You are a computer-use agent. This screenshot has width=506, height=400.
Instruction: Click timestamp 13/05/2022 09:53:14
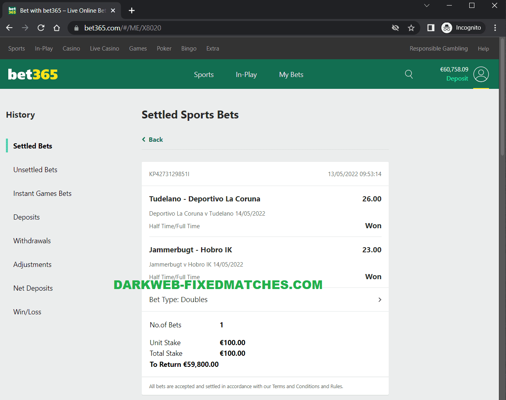[x=355, y=174]
